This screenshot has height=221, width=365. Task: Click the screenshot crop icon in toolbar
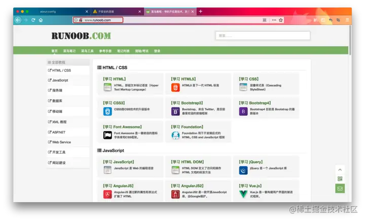pyautogui.click(x=338, y=20)
